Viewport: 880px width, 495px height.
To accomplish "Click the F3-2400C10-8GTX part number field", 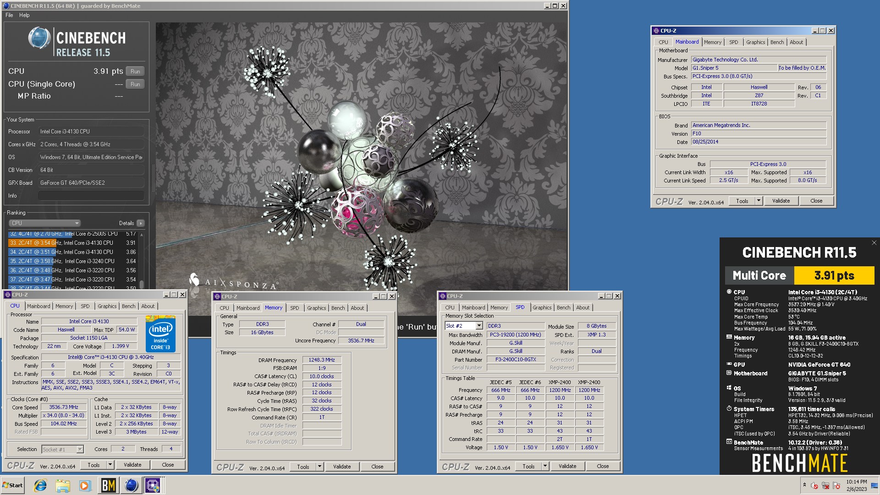I will pyautogui.click(x=516, y=359).
